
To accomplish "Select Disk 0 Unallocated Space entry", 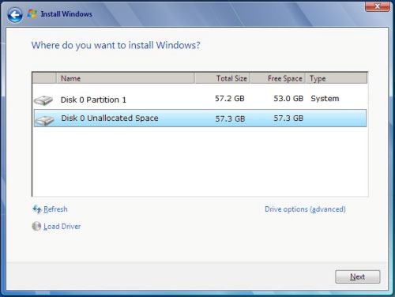I will point(200,118).
